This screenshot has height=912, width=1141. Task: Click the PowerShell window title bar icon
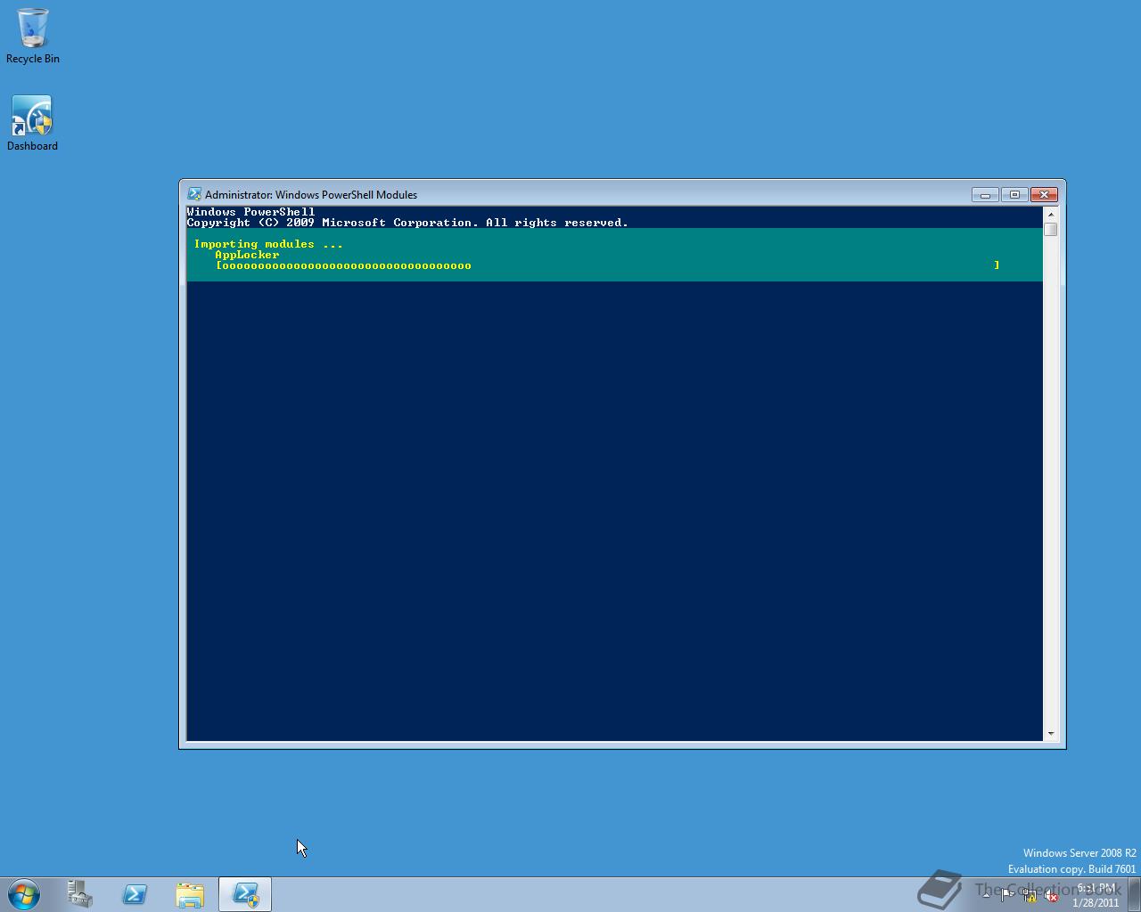(194, 194)
